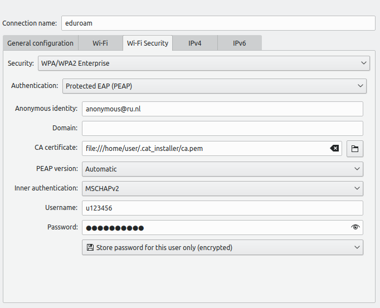This screenshot has height=308, width=380.
Task: Open the Store password option dropdown
Action: point(222,247)
